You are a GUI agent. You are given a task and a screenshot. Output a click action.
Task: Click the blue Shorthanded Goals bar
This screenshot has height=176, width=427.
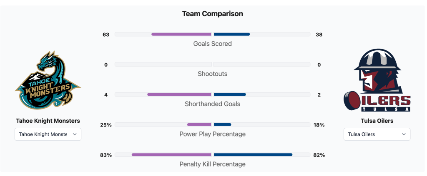tap(230, 94)
